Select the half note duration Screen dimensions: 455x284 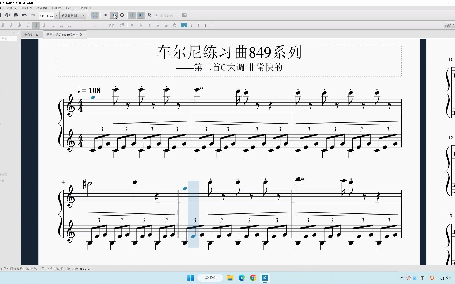pyautogui.click(x=44, y=25)
